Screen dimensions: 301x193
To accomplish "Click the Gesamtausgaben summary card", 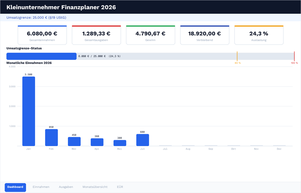I will (96, 35).
